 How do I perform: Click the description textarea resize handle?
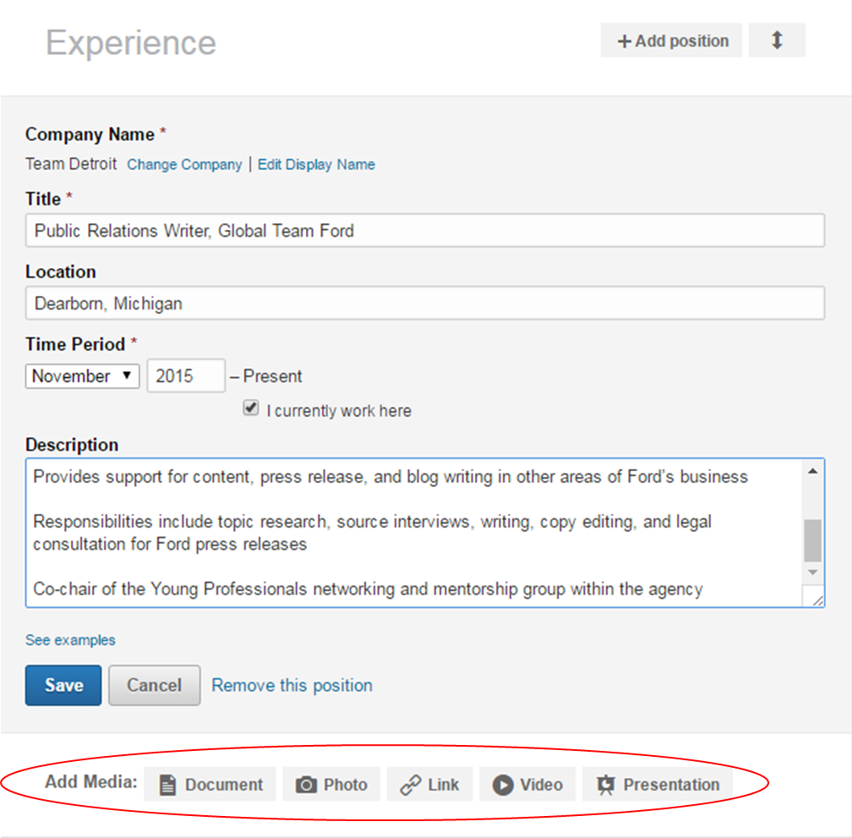(817, 600)
